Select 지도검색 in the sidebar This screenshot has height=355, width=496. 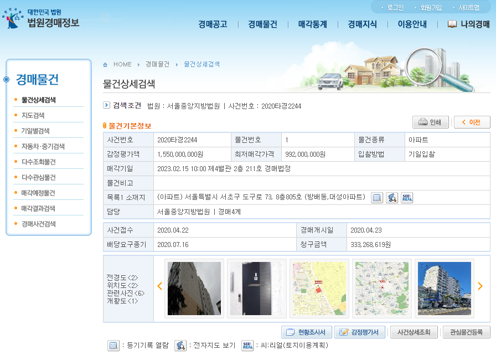(33, 116)
